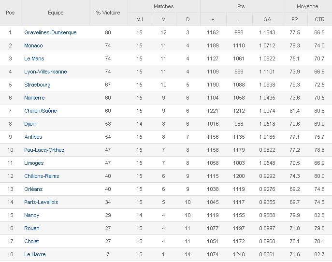Sort by the MJ column header

[x=139, y=19]
